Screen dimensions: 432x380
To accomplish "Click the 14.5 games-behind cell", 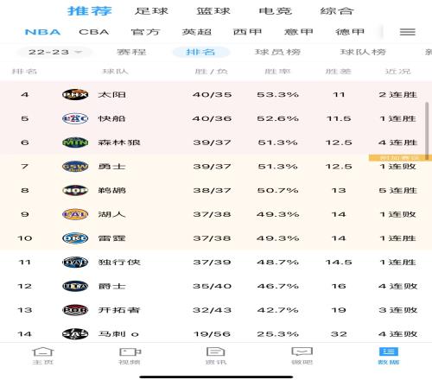I will pyautogui.click(x=339, y=263).
